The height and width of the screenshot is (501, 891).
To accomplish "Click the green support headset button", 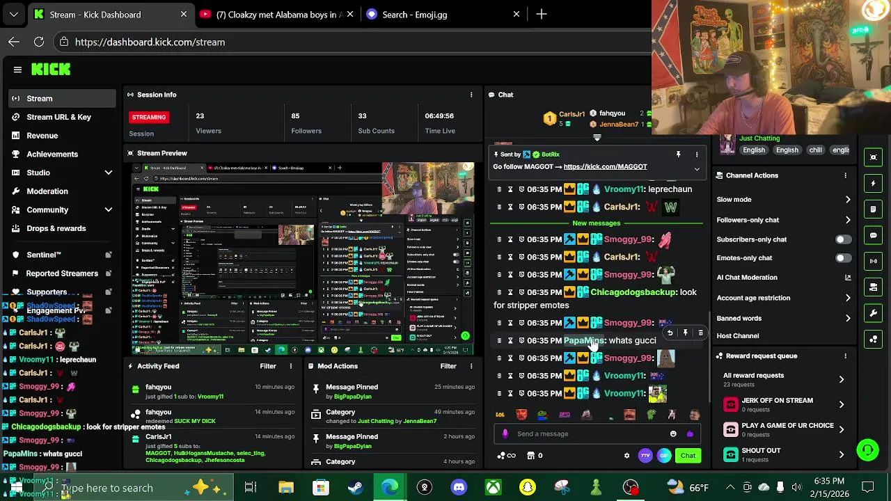I will [x=867, y=450].
